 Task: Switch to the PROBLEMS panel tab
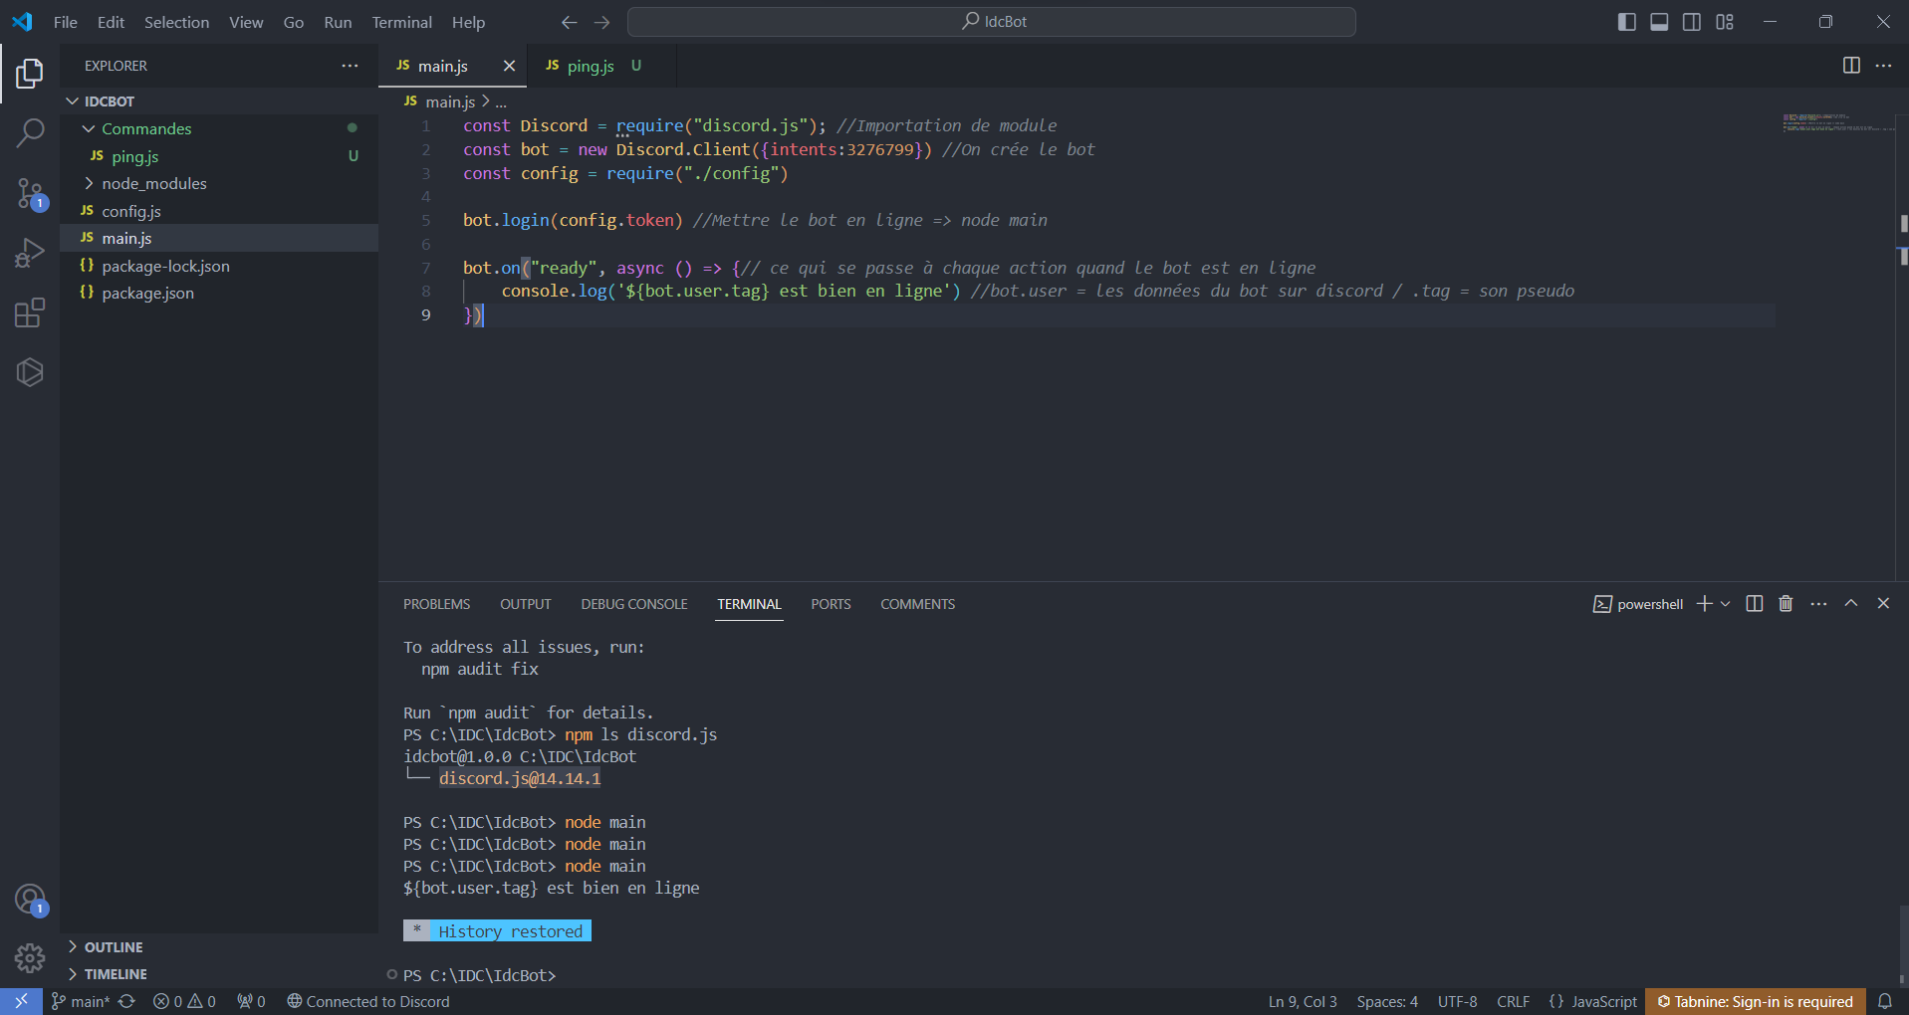pyautogui.click(x=436, y=604)
